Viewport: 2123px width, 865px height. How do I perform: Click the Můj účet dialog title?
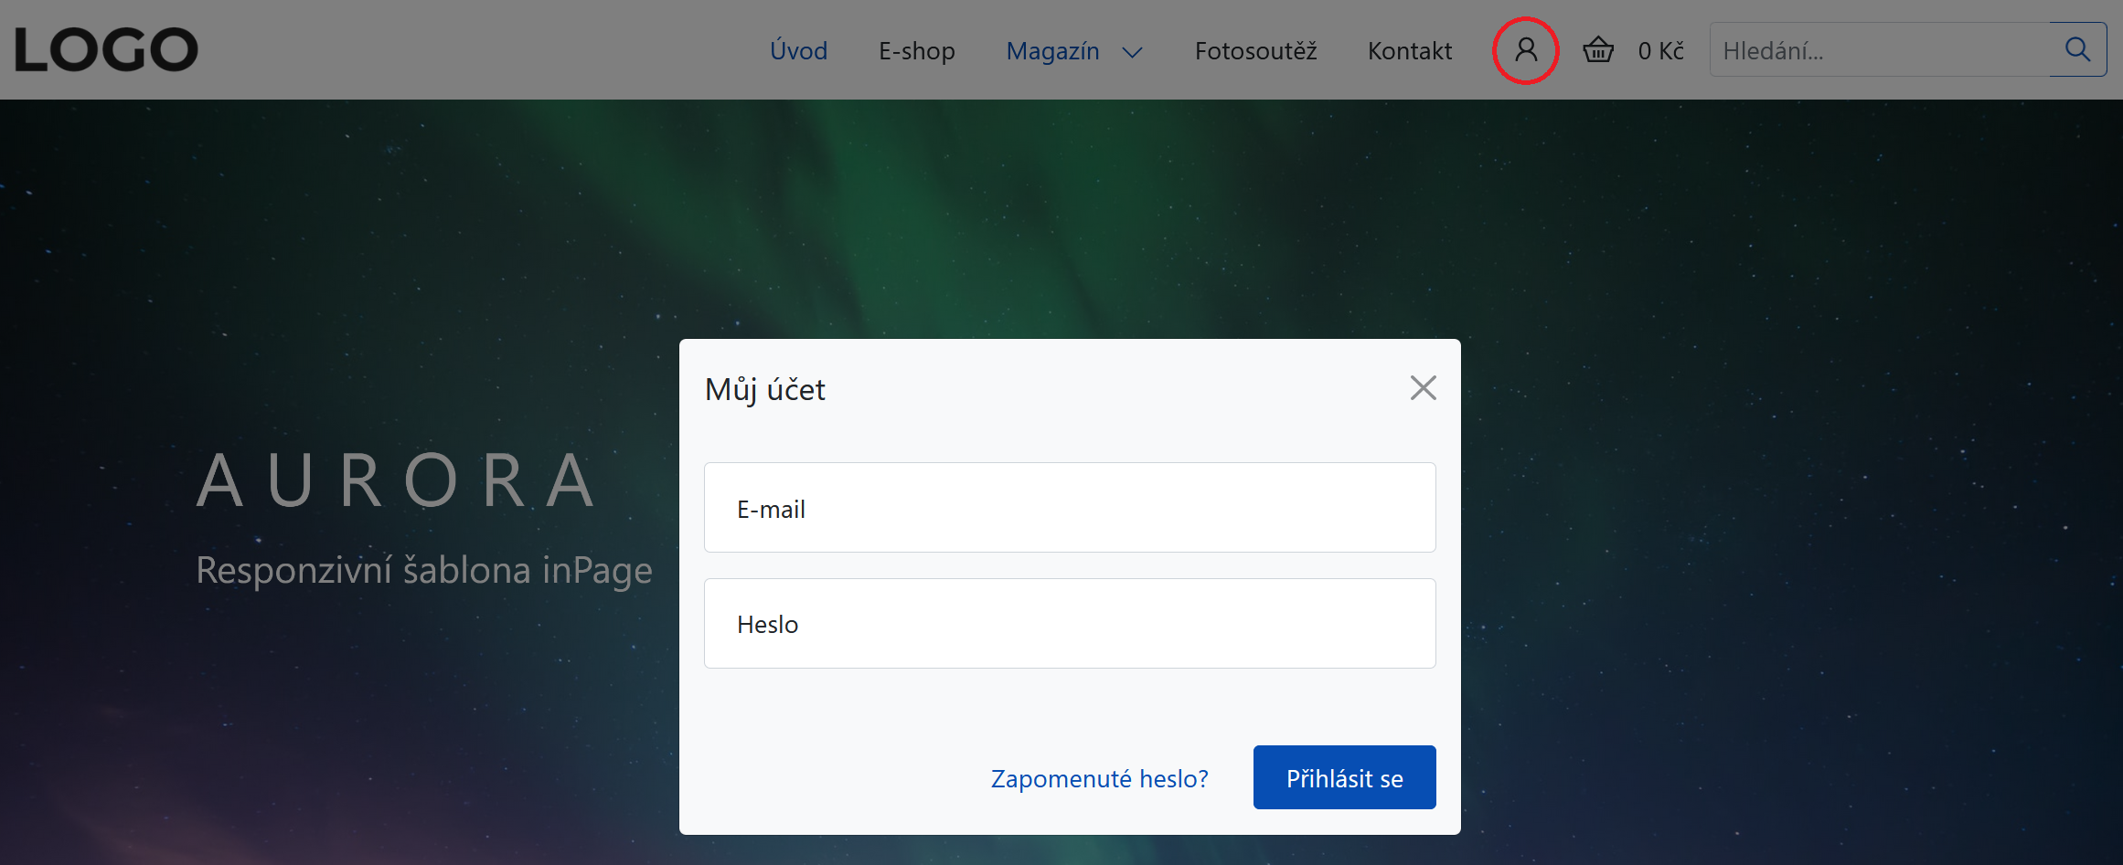(x=765, y=390)
